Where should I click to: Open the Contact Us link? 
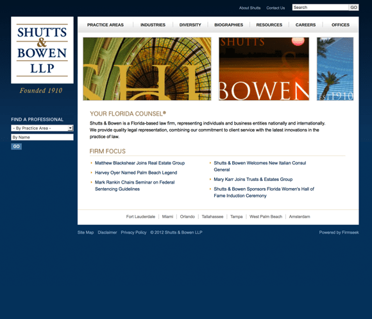click(x=275, y=8)
